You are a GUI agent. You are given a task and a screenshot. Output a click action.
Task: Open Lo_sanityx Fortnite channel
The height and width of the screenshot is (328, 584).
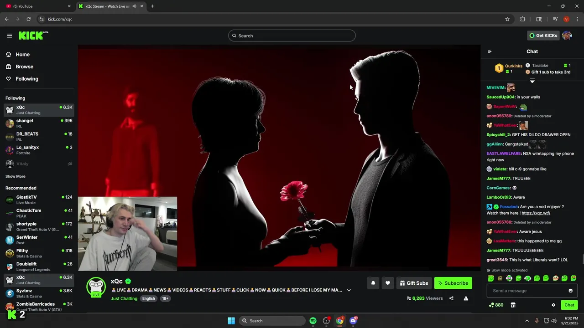coord(39,150)
